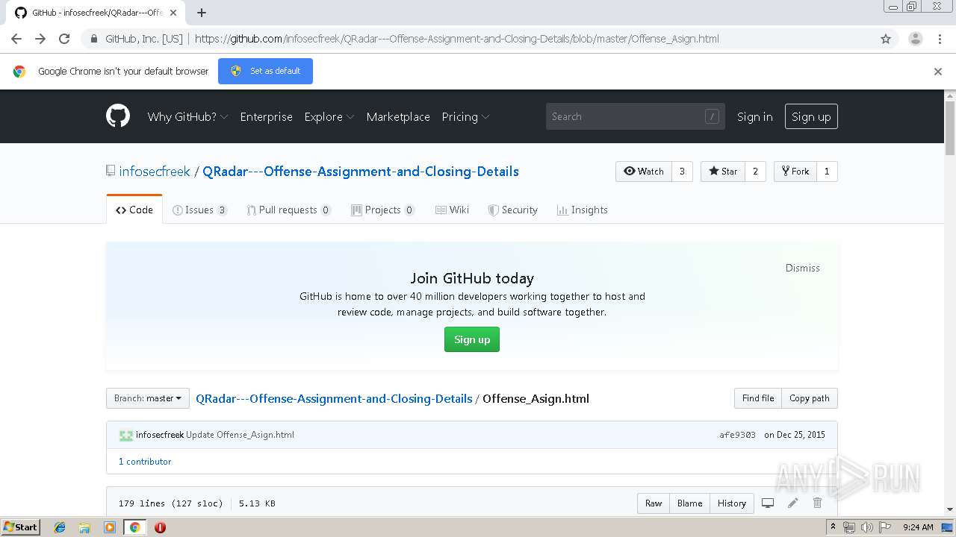956x537 pixels.
Task: Click the trash delete file icon
Action: (817, 503)
